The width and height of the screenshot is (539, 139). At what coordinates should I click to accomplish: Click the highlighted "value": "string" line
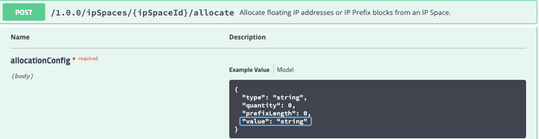[x=275, y=121]
